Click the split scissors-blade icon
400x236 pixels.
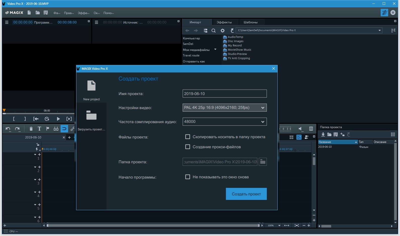point(56,129)
